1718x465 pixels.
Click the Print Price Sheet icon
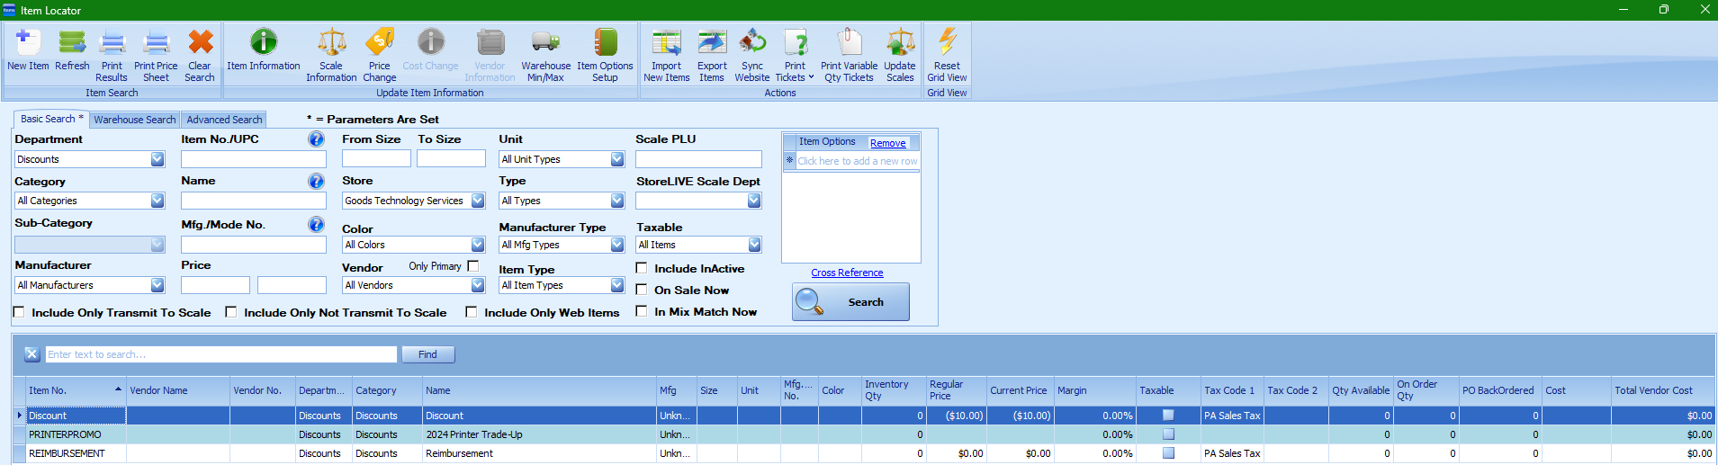pos(156,42)
